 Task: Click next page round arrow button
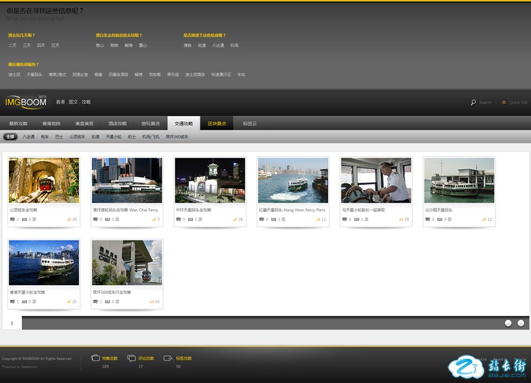pyautogui.click(x=521, y=323)
